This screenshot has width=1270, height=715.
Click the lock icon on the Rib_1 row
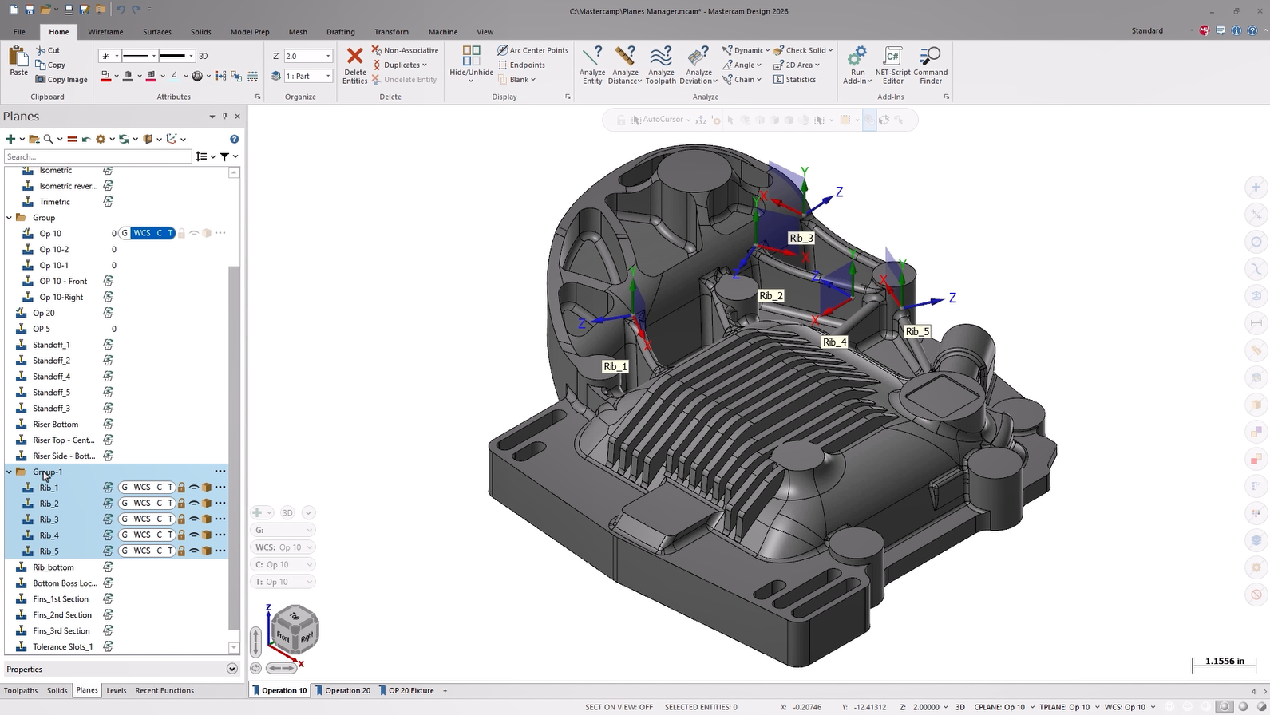tap(181, 488)
